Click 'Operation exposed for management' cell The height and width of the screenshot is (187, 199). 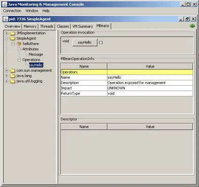150,83
